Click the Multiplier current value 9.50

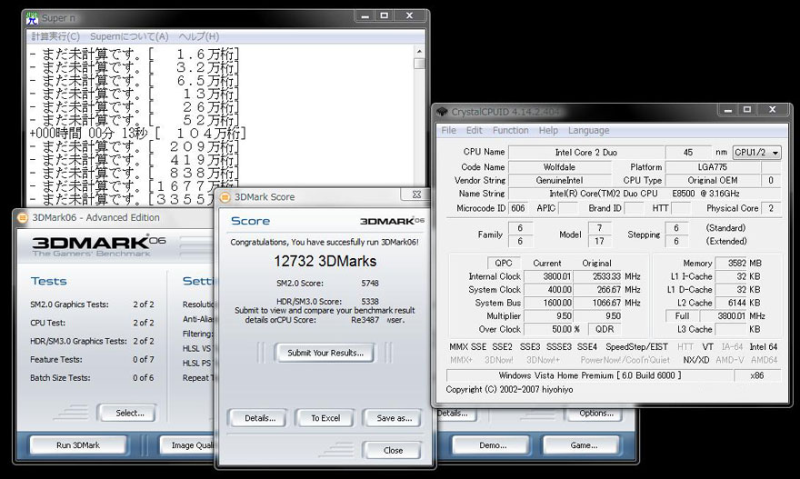coord(548,316)
